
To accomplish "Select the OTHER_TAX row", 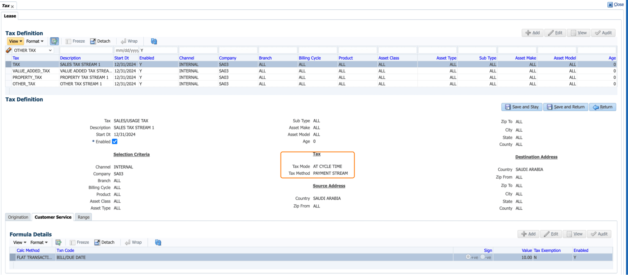I will [x=311, y=84].
